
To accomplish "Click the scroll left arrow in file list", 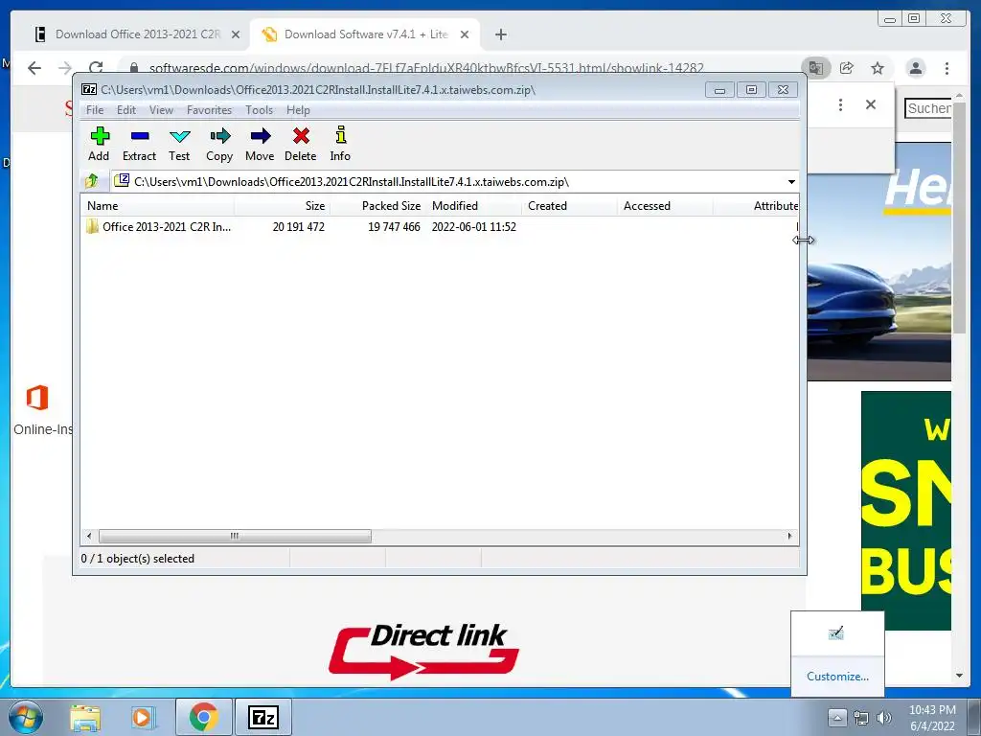I will (89, 537).
